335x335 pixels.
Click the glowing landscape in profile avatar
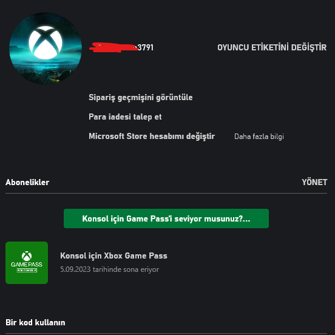pyautogui.click(x=45, y=69)
